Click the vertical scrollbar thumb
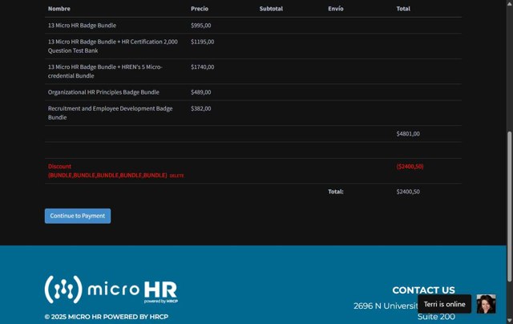 510,206
